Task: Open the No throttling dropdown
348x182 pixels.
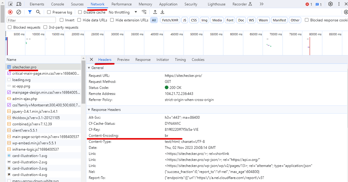Action: pos(123,12)
